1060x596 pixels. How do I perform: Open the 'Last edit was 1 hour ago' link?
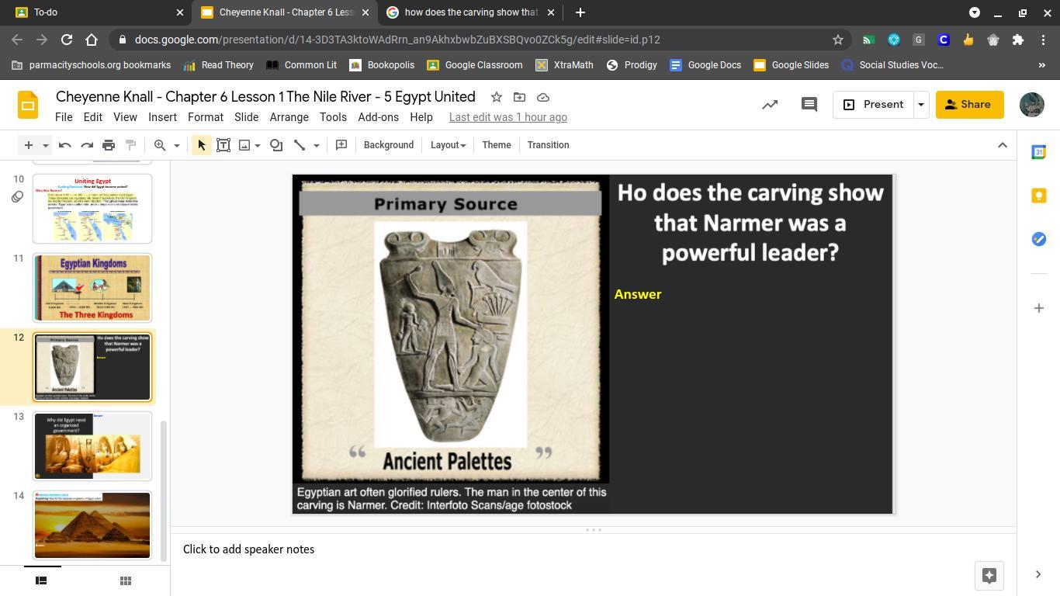(507, 117)
